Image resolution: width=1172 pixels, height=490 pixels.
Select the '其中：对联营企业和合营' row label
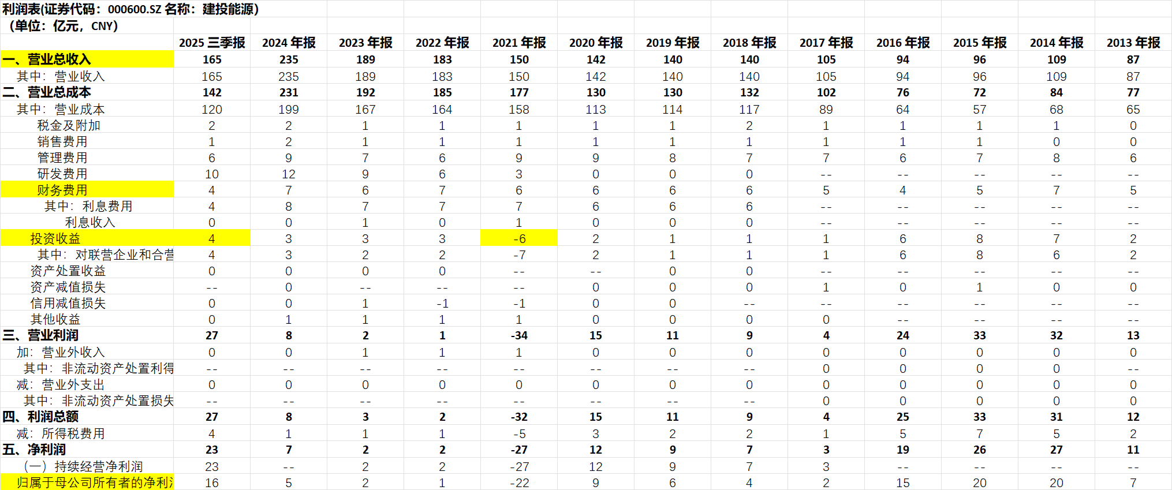coord(106,255)
